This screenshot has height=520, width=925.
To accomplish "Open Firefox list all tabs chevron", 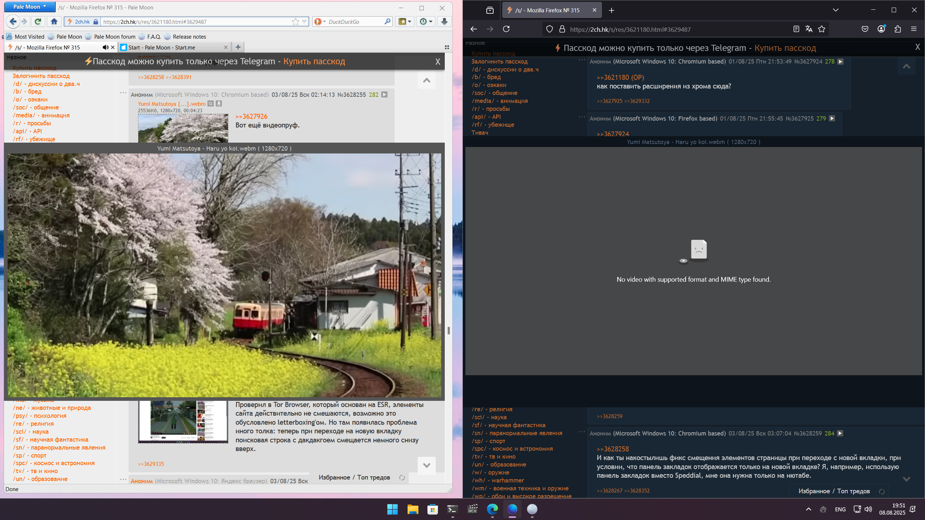I will pyautogui.click(x=835, y=10).
